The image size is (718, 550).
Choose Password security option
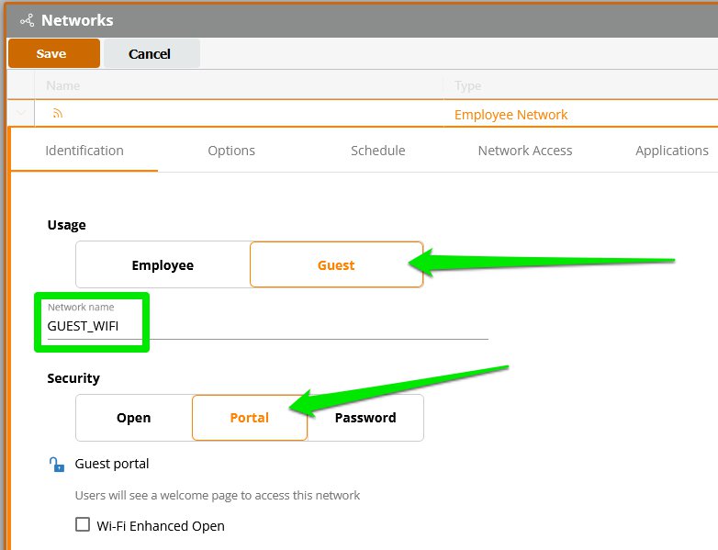click(x=365, y=418)
